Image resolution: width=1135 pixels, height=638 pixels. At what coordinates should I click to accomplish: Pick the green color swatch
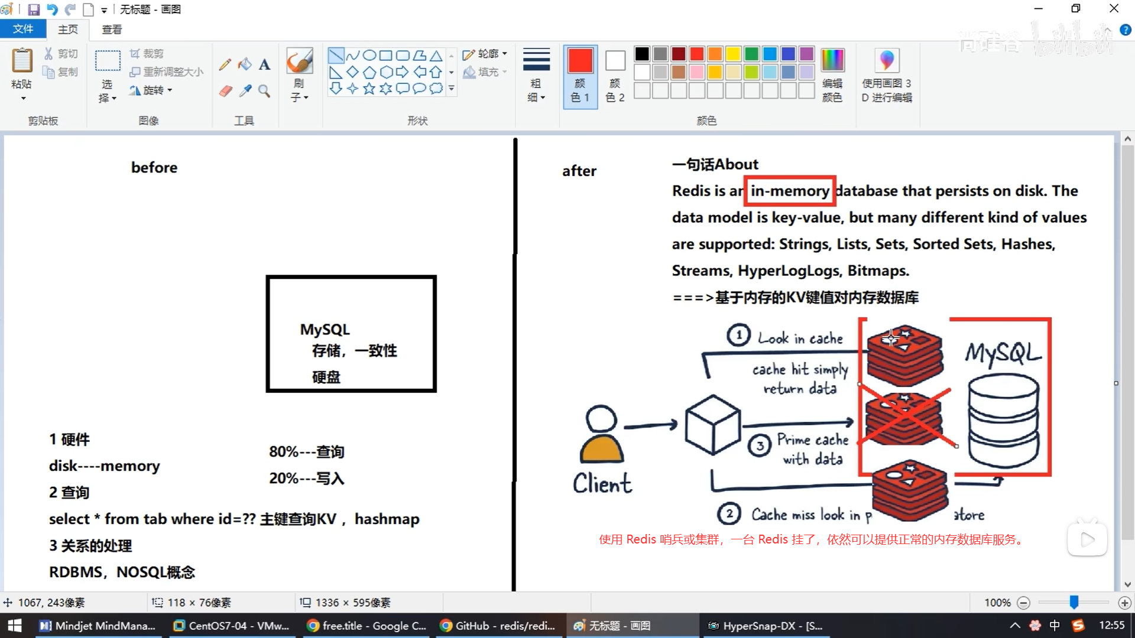(x=751, y=54)
